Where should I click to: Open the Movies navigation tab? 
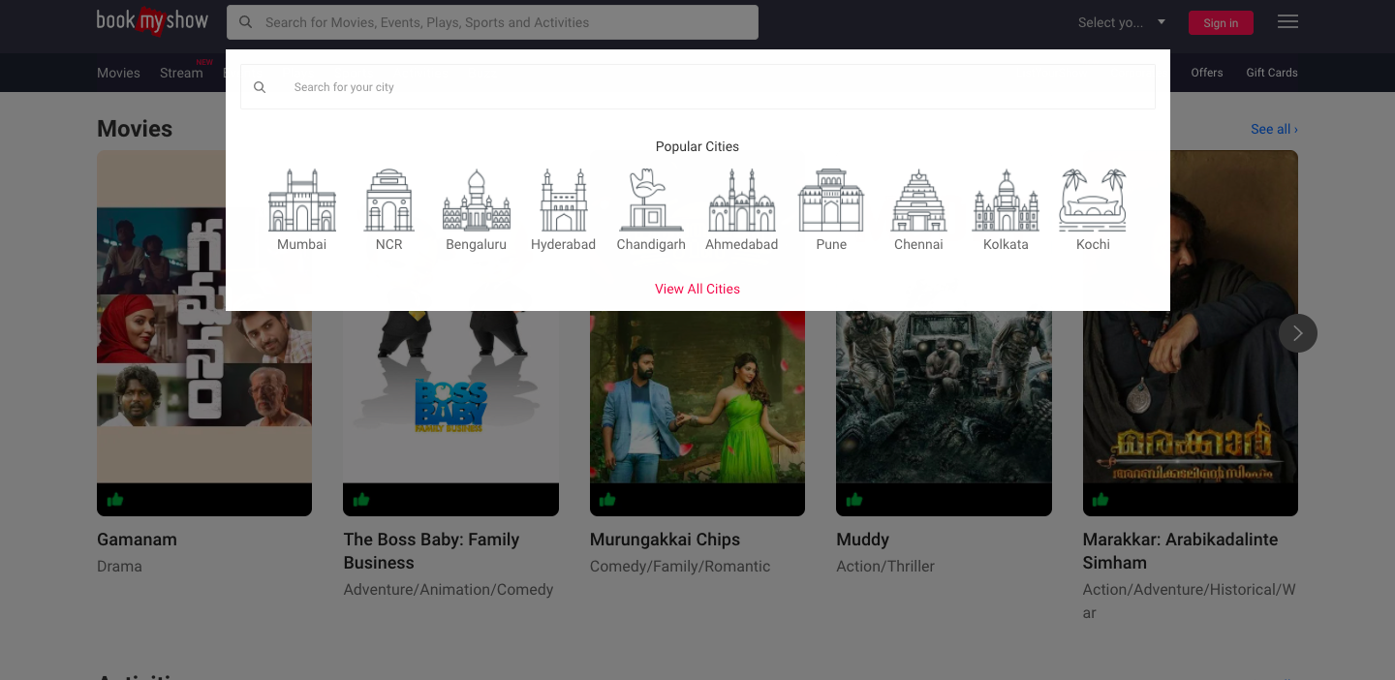click(x=118, y=73)
